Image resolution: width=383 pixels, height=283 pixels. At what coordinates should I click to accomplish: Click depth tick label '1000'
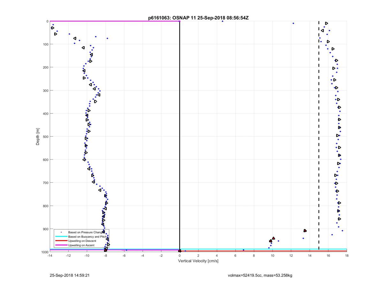44,252
